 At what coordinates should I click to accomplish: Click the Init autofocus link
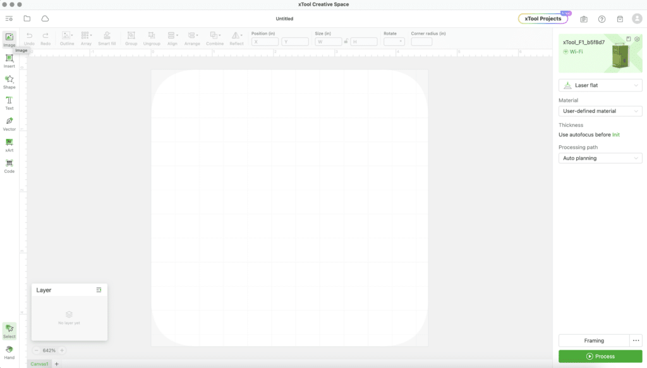[615, 134]
